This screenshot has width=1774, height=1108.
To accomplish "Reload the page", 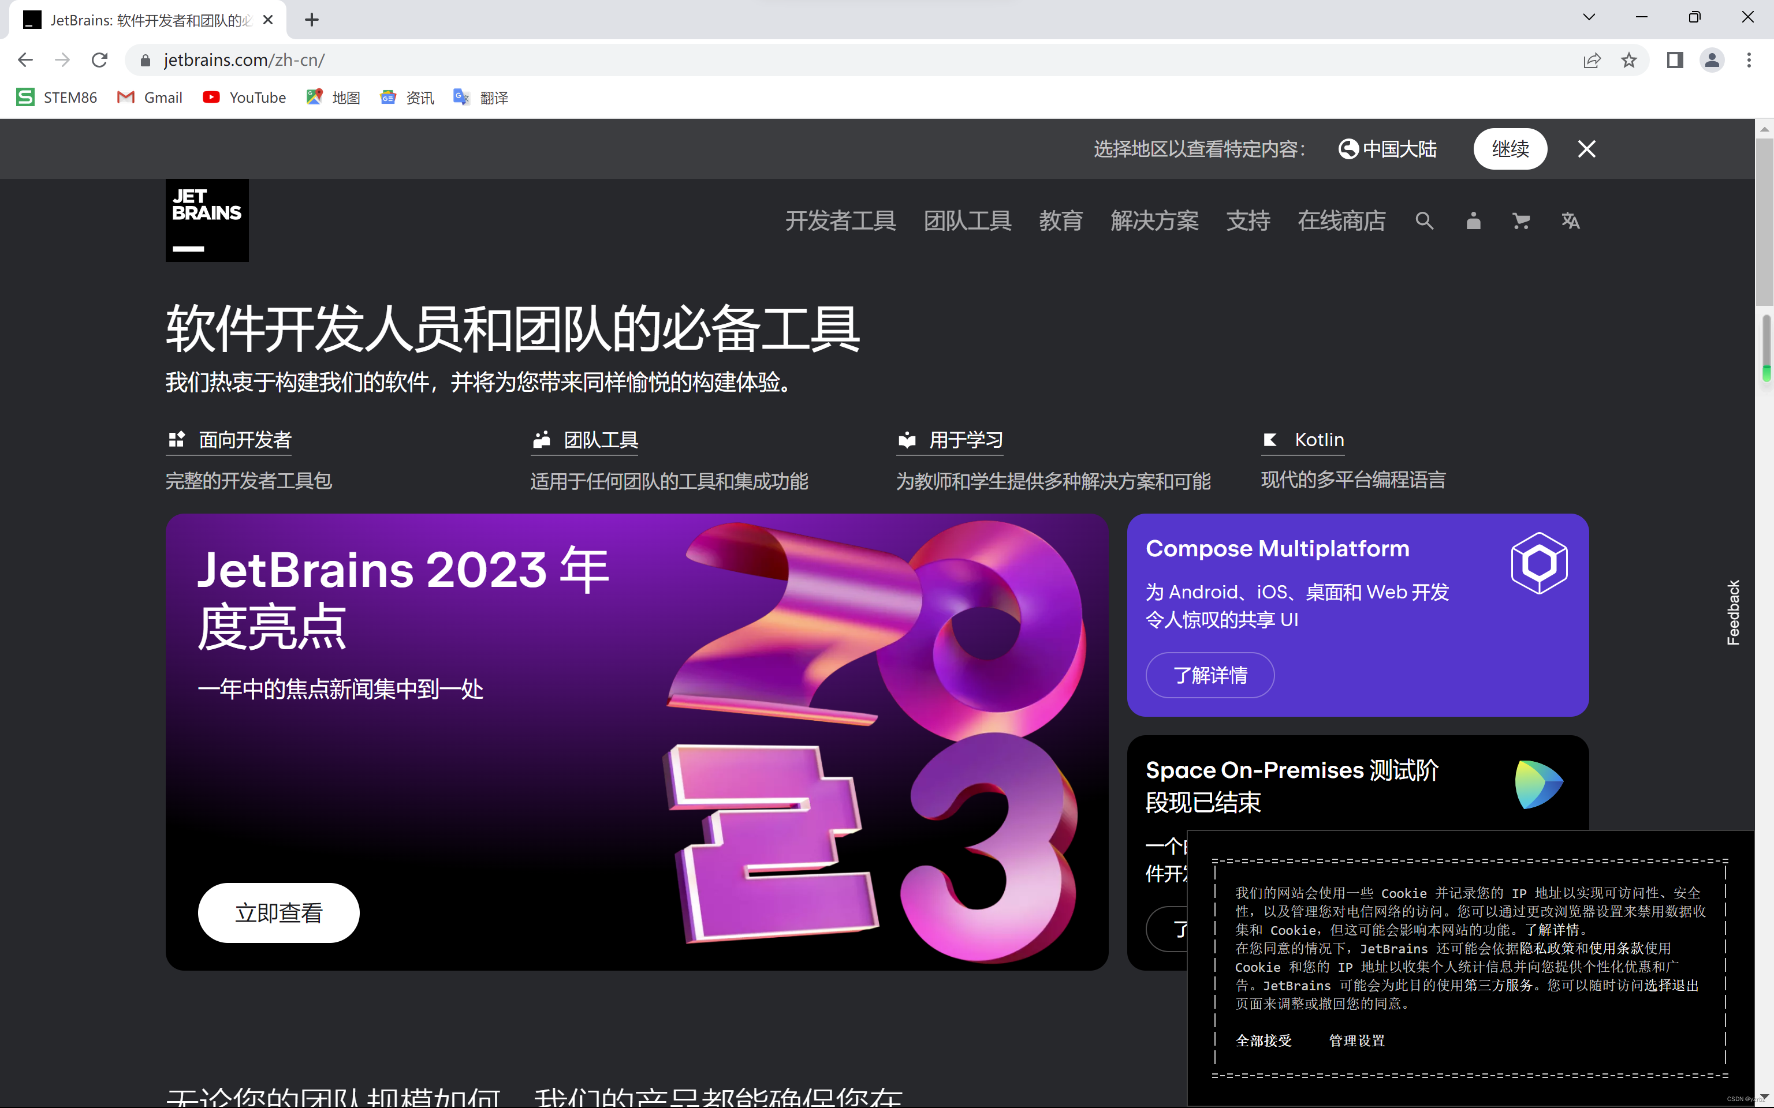I will 100,60.
